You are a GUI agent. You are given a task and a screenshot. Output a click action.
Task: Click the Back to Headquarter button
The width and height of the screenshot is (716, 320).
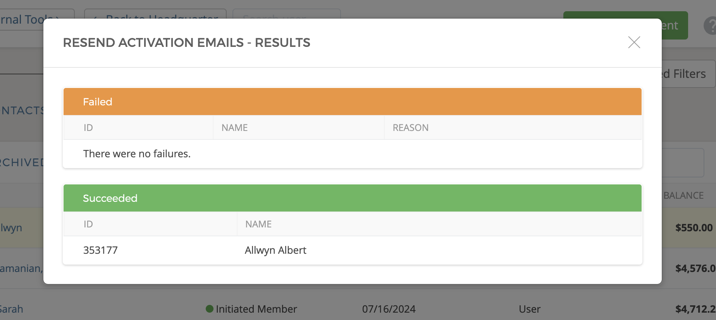click(x=155, y=15)
